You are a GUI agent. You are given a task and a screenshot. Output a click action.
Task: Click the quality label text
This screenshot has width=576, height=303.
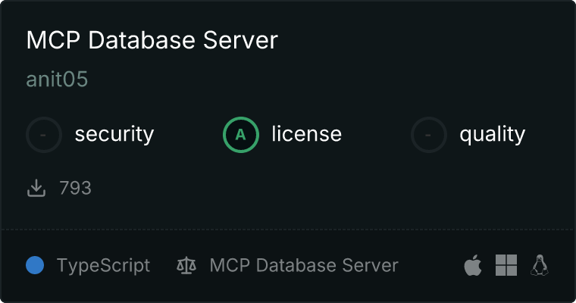[x=492, y=135]
